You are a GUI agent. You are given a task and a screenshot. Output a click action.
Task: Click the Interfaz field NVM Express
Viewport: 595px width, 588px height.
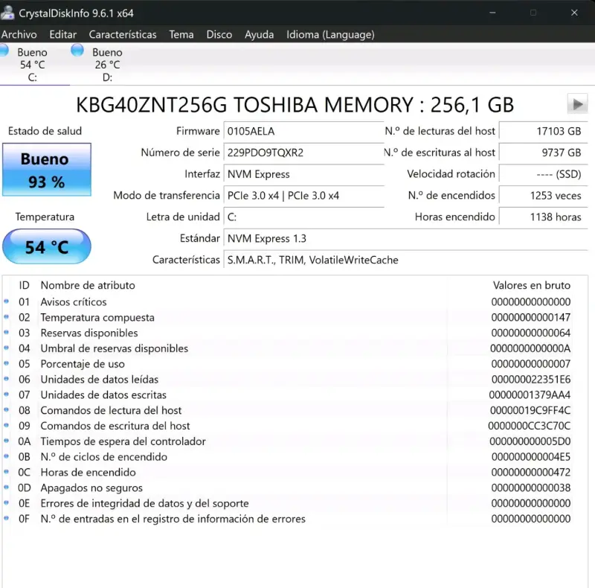303,174
